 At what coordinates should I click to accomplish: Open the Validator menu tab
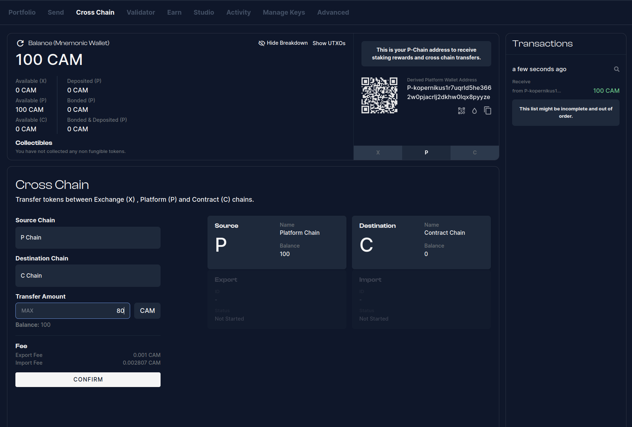[141, 12]
